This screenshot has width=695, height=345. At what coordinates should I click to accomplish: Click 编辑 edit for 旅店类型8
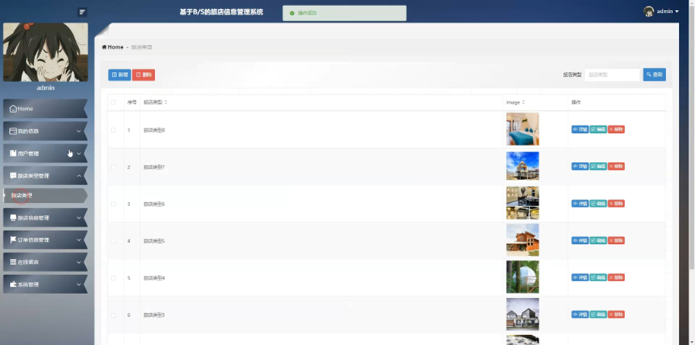[x=598, y=129]
